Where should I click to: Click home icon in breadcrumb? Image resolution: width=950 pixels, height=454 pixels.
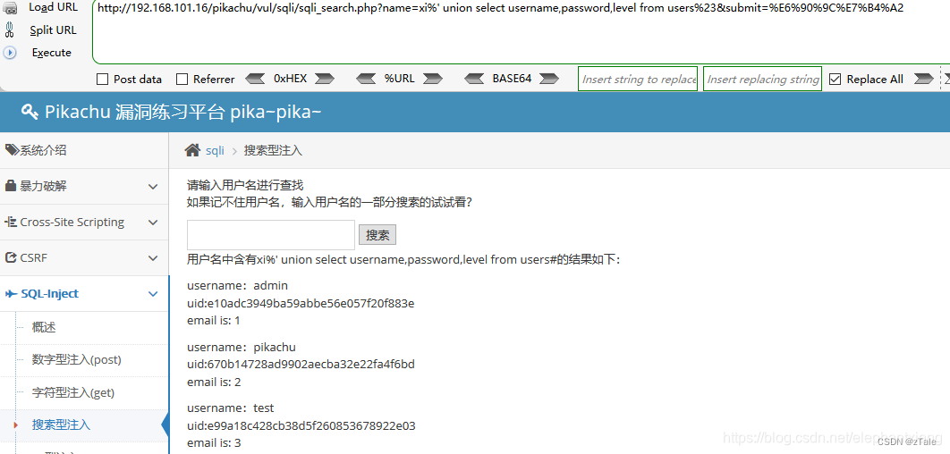(x=192, y=150)
